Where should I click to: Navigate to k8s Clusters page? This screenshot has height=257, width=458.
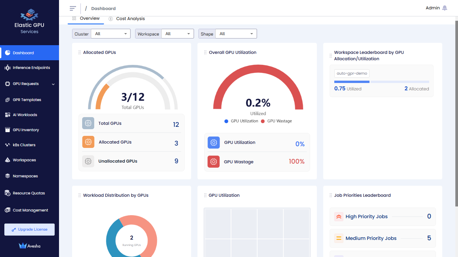tap(30, 145)
